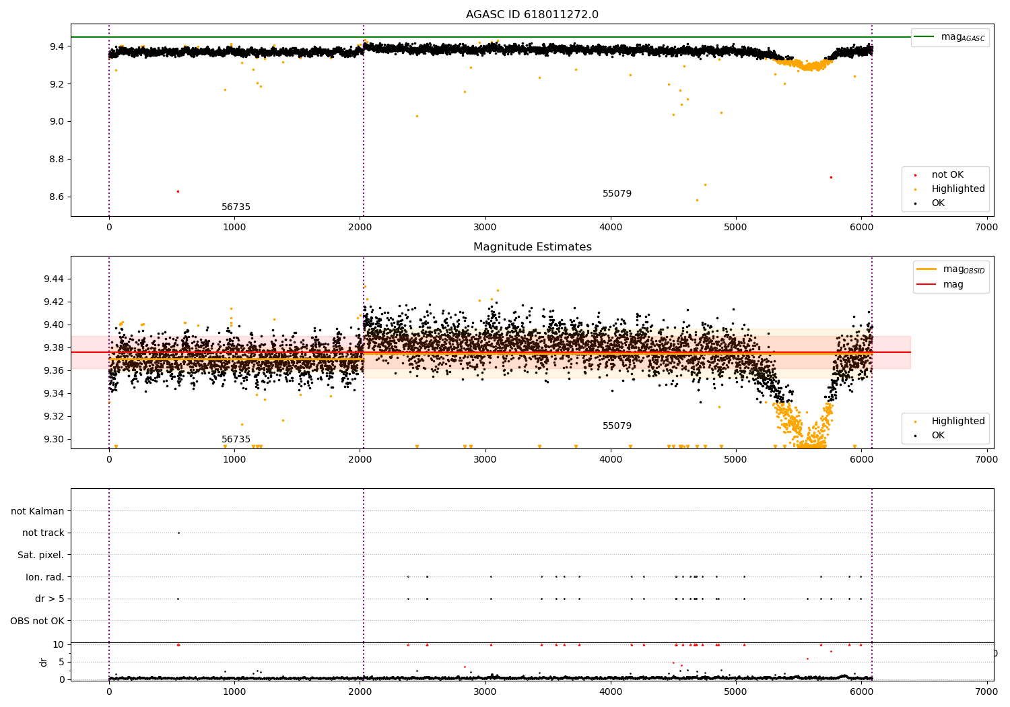Viewport: 1010px width, 707px height.
Task: Click the '6000' x tick under the top plot
Action: point(861,228)
